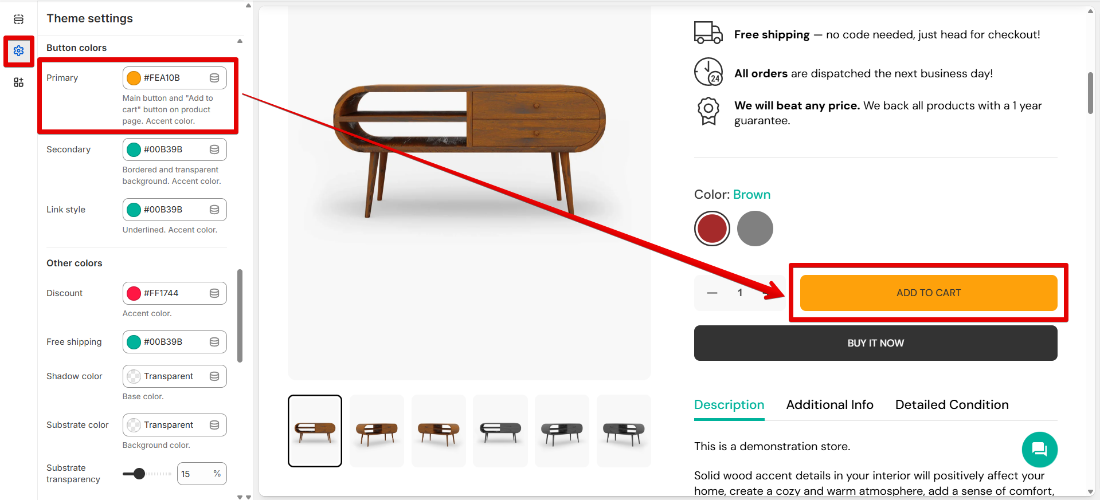Open the Sections icon in left sidebar
The width and height of the screenshot is (1100, 500).
point(18,19)
